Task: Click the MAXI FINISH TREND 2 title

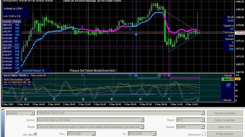Action: pyautogui.click(x=16, y=75)
